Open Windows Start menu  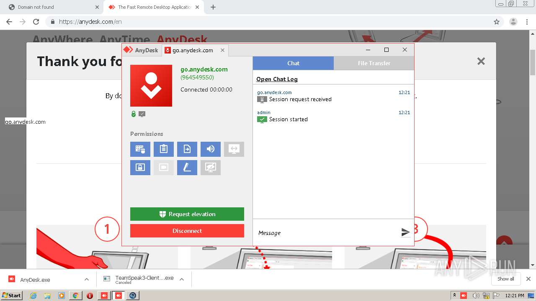tap(12, 295)
